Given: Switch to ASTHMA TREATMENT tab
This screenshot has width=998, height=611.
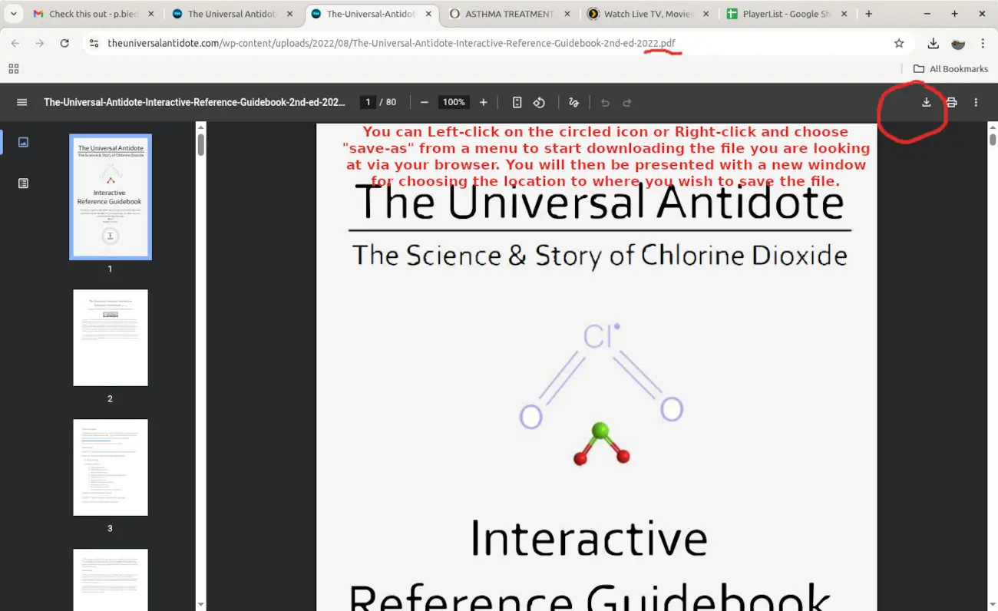Looking at the screenshot, I should tap(508, 14).
